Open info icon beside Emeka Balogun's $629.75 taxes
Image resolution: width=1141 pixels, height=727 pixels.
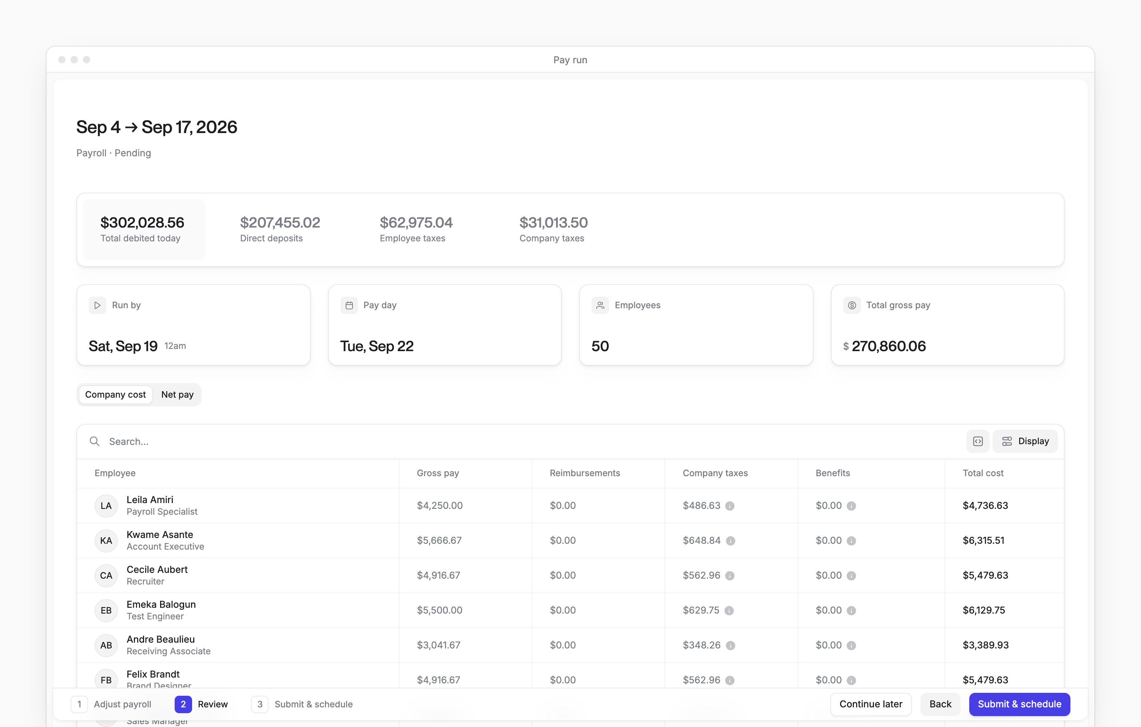729,611
